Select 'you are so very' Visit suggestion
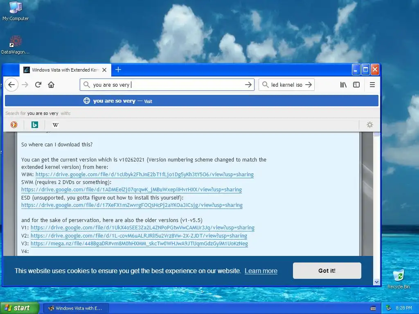 coord(191,101)
